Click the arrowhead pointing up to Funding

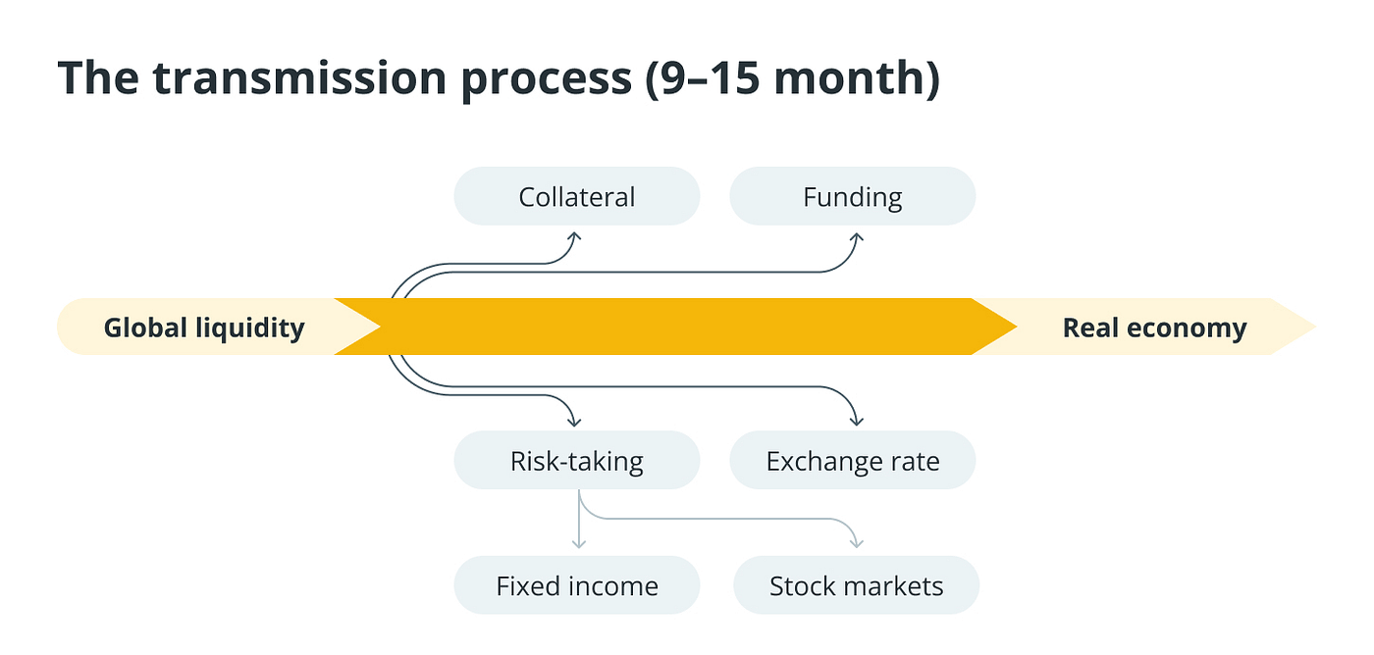856,237
